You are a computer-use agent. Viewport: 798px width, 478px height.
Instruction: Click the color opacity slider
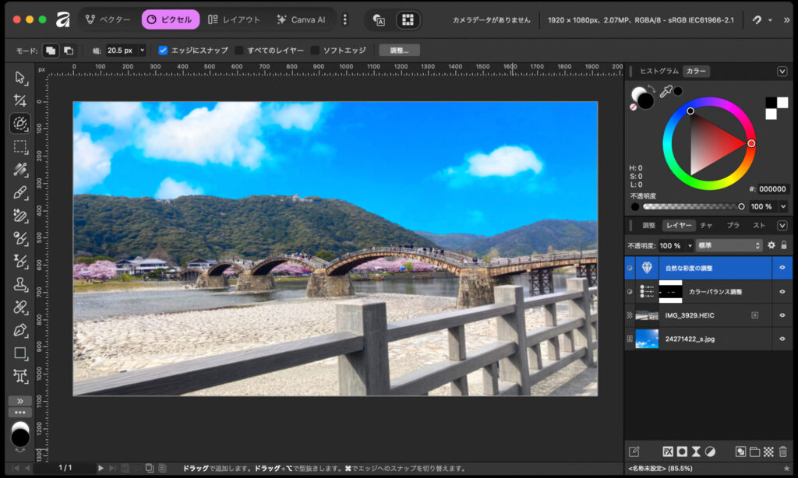click(693, 207)
